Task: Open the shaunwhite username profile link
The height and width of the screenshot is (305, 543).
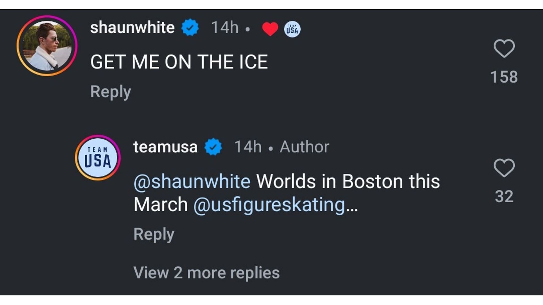Action: click(132, 27)
